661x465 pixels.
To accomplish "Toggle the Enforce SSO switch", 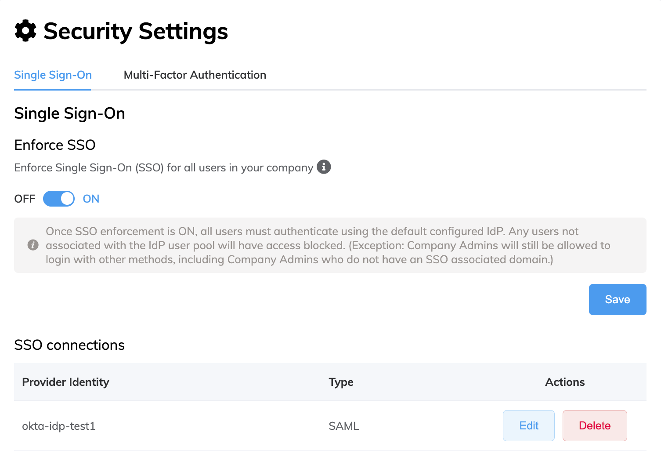I will [59, 199].
